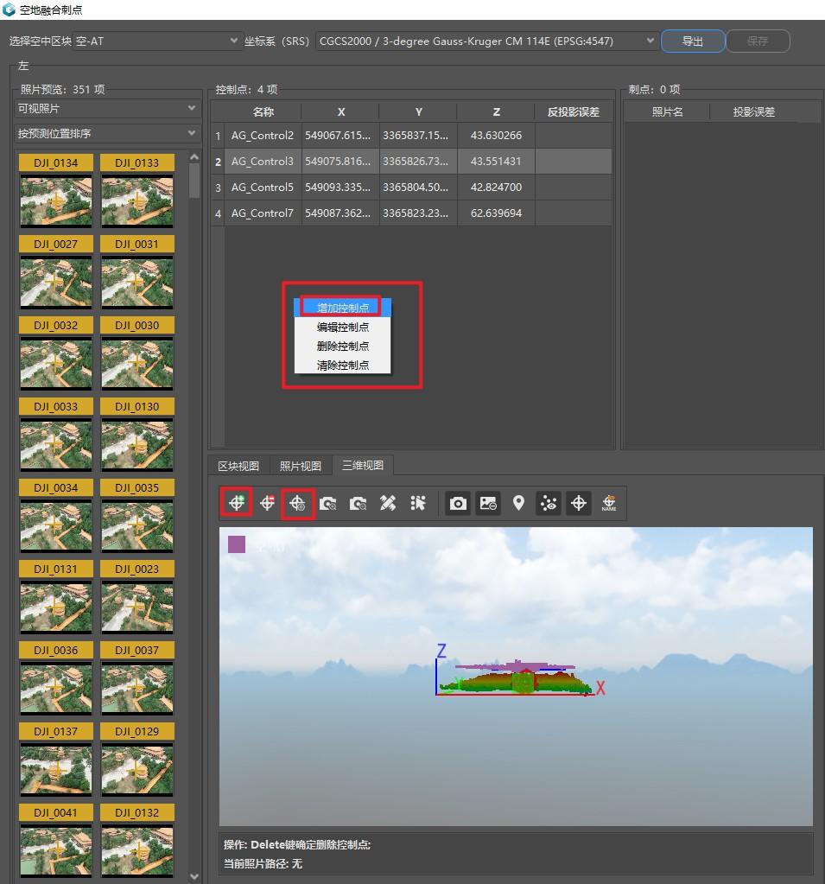Select the pencil and ruler measure tool

tap(387, 502)
